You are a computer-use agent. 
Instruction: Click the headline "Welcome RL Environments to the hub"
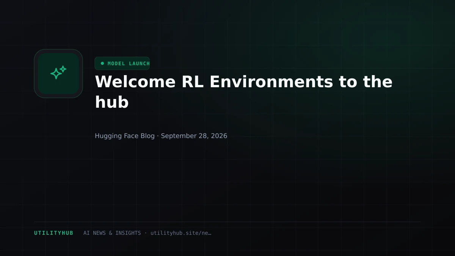click(x=244, y=92)
